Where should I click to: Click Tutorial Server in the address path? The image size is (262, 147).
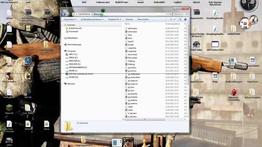[84, 14]
